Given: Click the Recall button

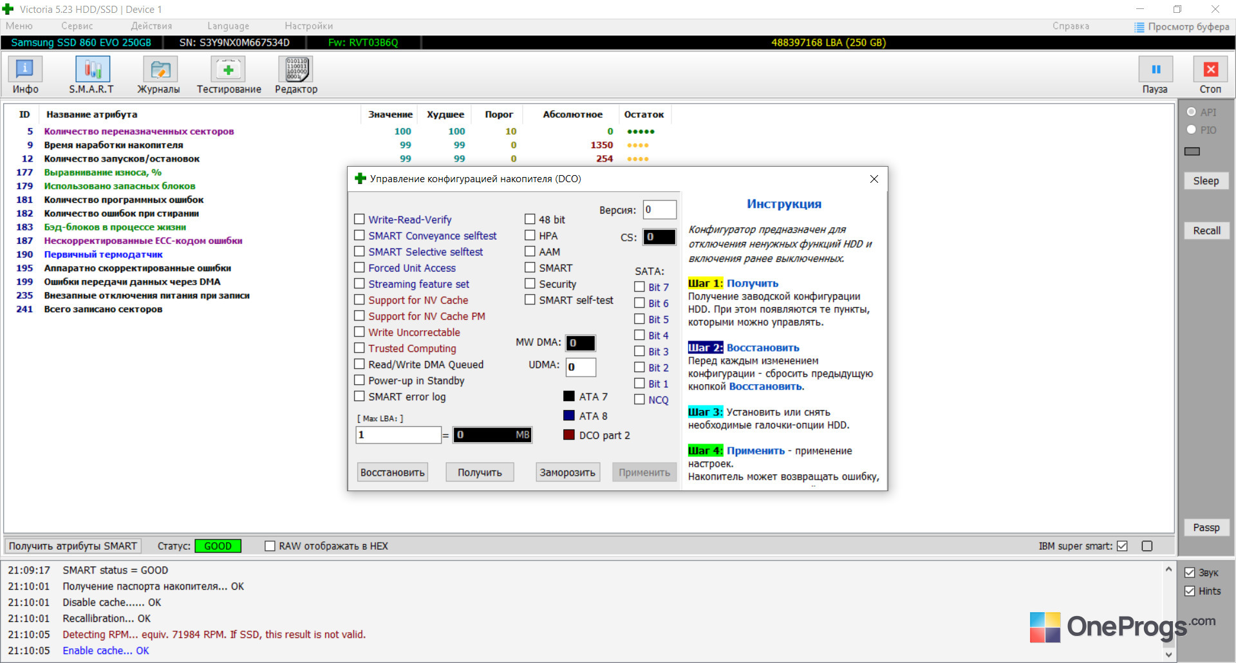Looking at the screenshot, I should point(1206,230).
